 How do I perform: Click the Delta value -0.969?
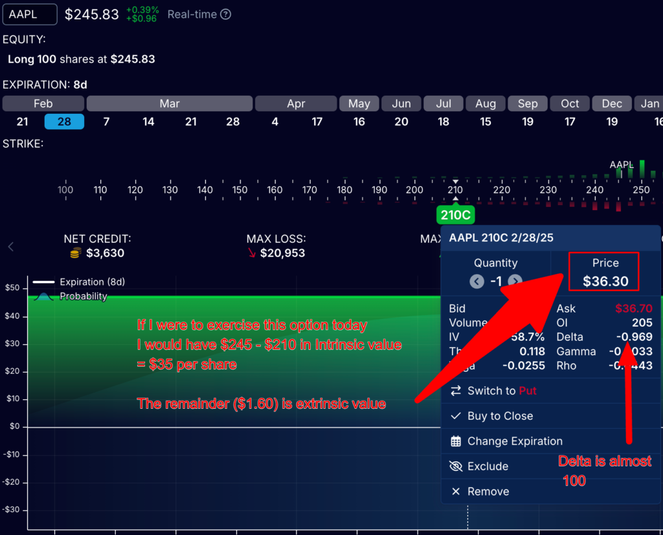point(635,337)
